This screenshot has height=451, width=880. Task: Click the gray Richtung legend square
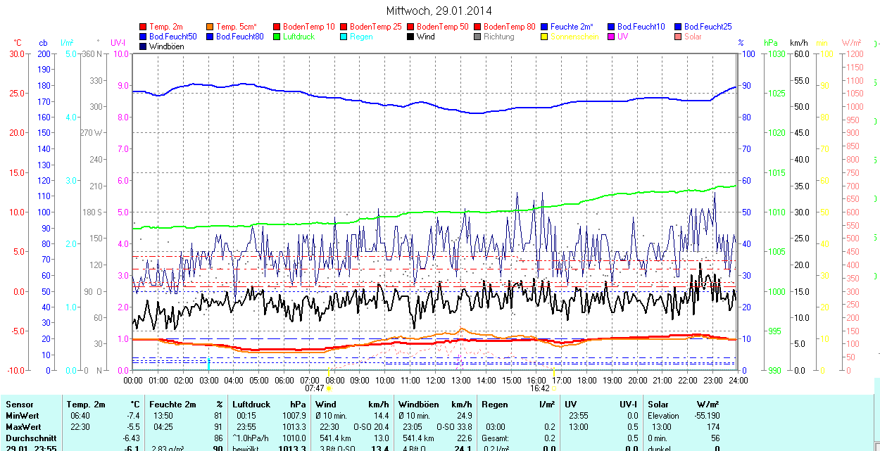[477, 37]
